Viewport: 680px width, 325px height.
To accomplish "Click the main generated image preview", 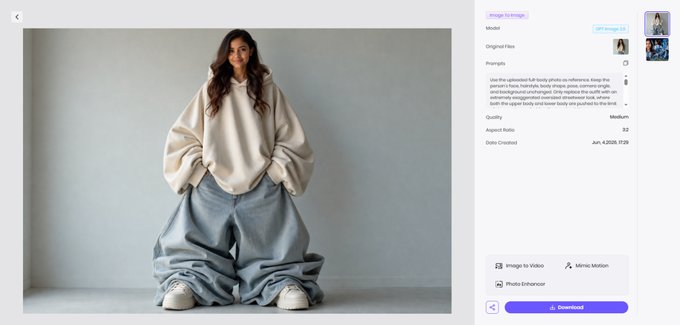I will click(x=237, y=171).
